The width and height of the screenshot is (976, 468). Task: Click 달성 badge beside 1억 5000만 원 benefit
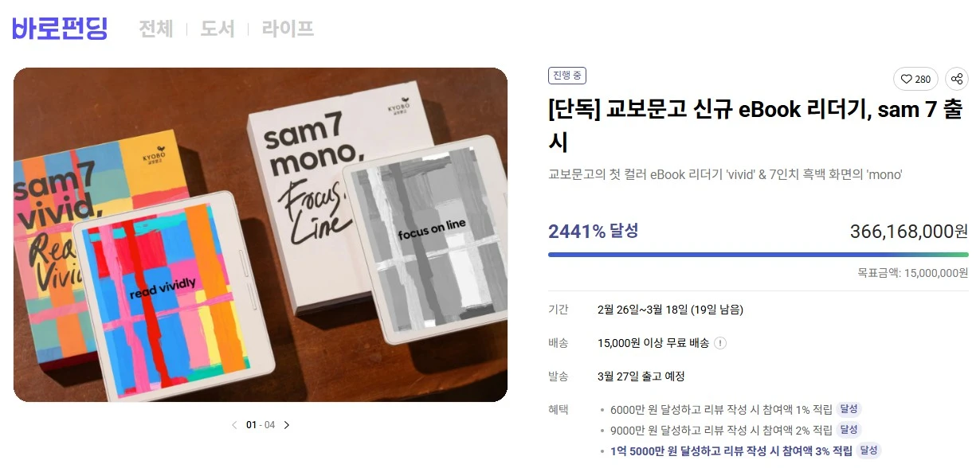point(868,450)
